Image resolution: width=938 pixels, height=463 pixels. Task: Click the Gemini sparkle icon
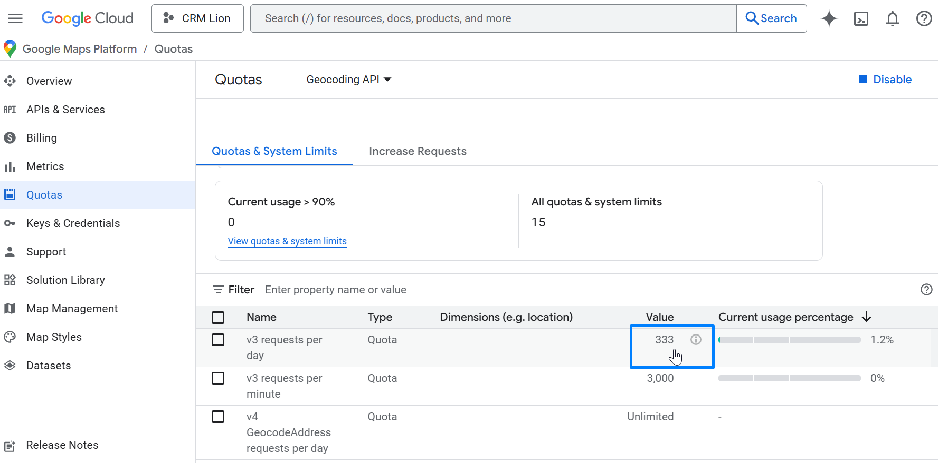click(x=829, y=18)
